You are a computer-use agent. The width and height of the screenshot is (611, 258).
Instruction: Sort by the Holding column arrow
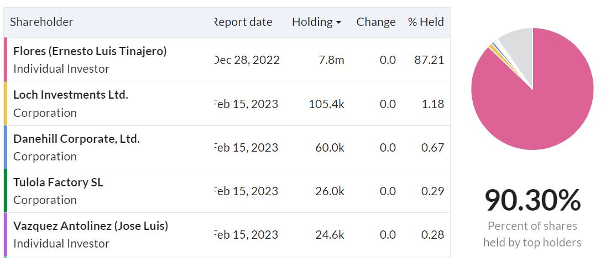338,23
